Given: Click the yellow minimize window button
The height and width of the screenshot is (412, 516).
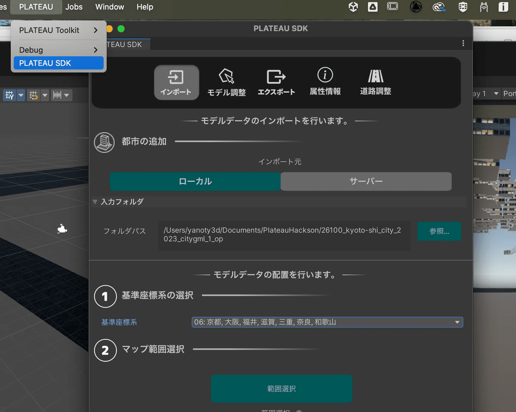Looking at the screenshot, I should point(109,29).
